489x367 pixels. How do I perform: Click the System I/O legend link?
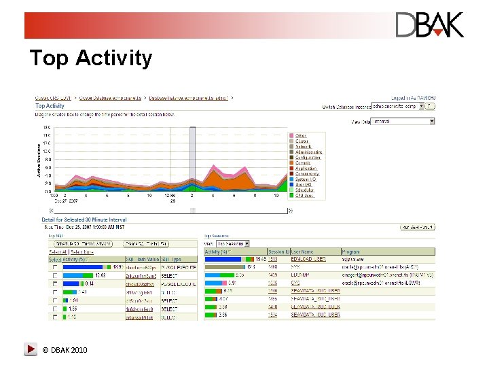coord(306,179)
